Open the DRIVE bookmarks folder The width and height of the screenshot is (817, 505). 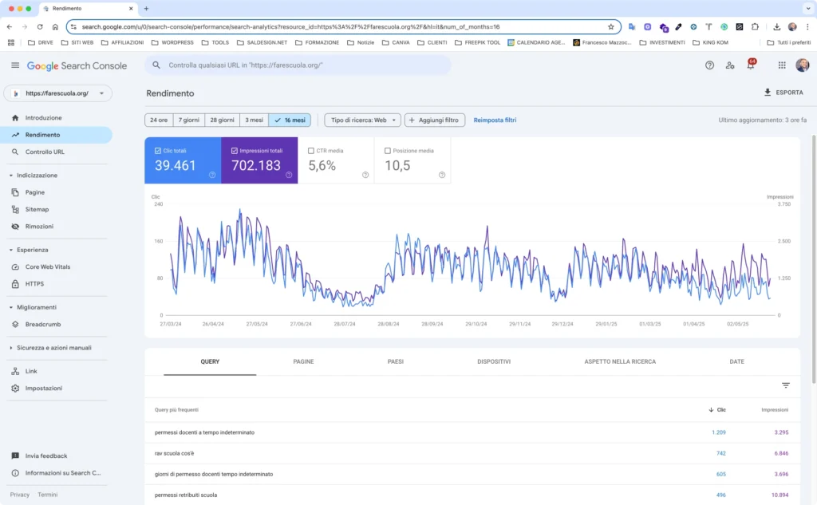click(x=40, y=43)
